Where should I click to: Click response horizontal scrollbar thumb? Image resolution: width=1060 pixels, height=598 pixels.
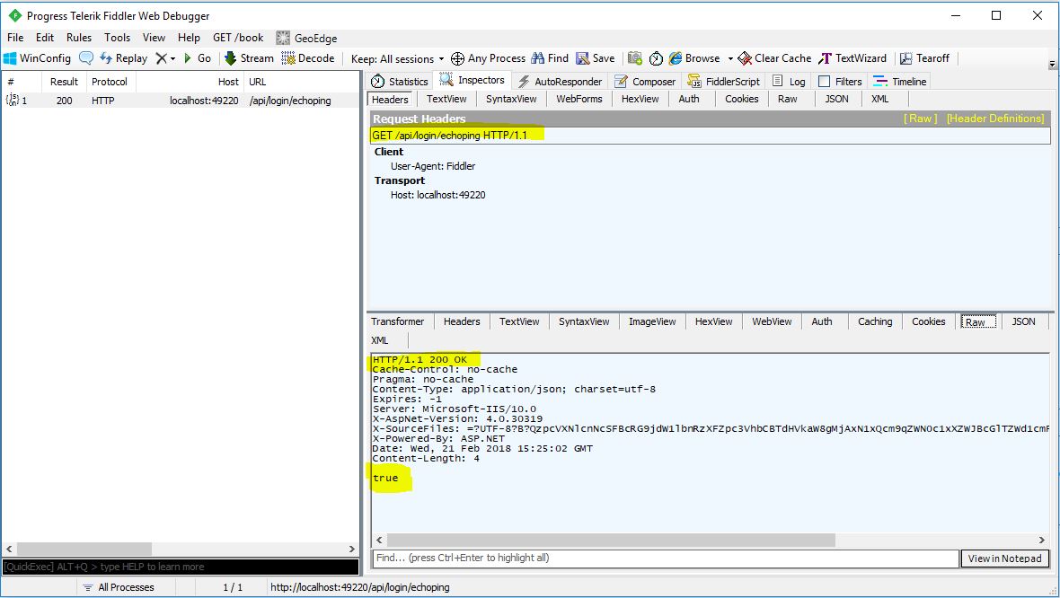(611, 540)
